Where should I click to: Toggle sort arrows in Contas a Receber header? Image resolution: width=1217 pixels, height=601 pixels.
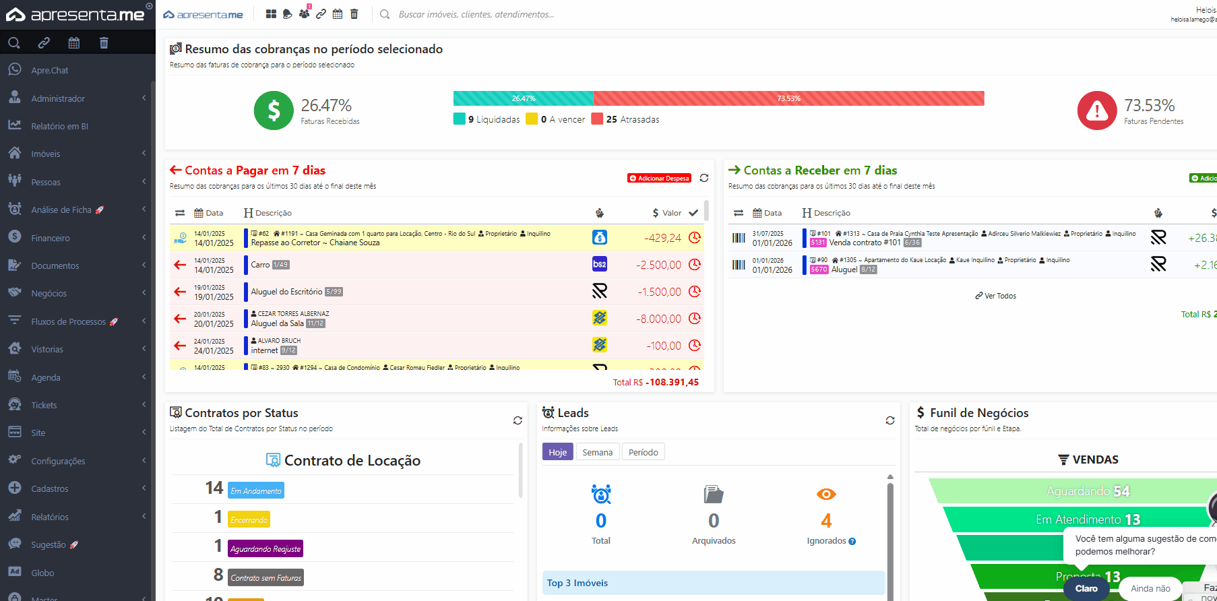(739, 213)
